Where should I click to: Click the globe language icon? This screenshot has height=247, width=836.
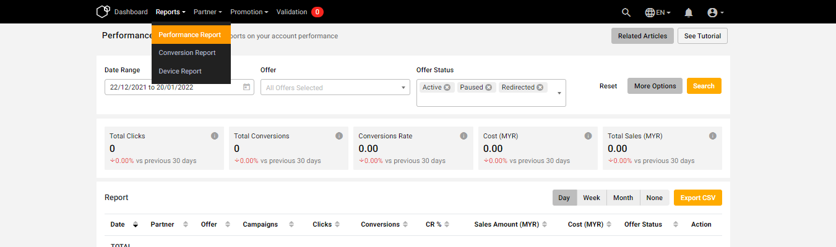(650, 12)
